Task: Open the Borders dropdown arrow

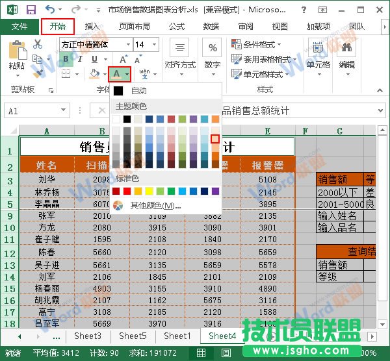Action: click(x=77, y=74)
